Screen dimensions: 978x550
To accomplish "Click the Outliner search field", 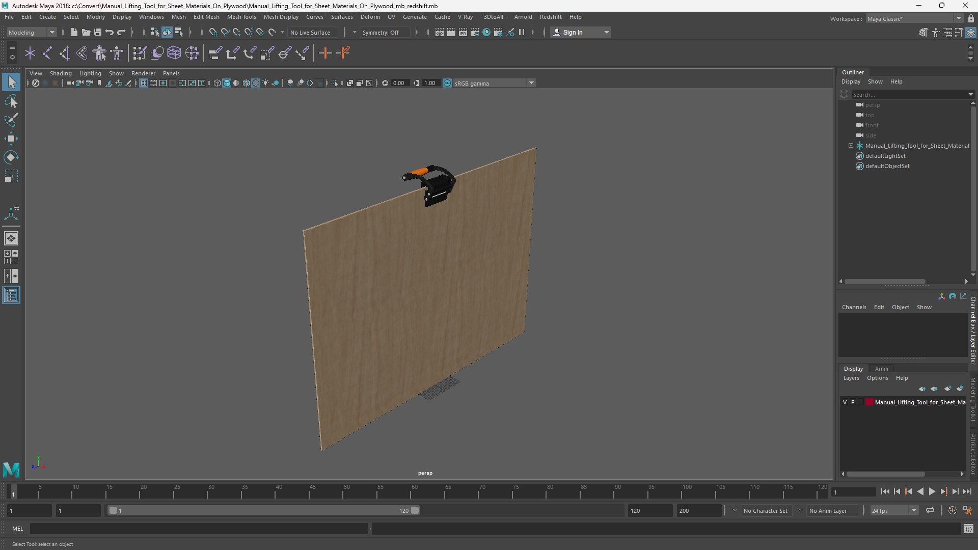I will pos(909,94).
